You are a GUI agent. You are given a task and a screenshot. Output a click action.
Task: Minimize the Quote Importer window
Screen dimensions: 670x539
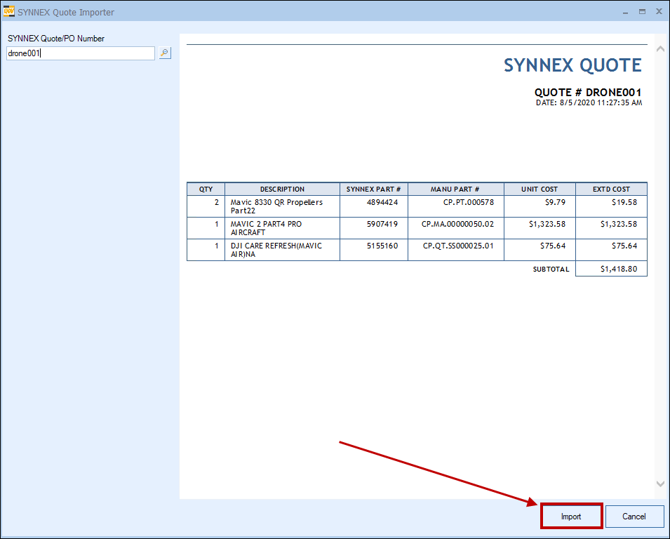click(x=626, y=13)
